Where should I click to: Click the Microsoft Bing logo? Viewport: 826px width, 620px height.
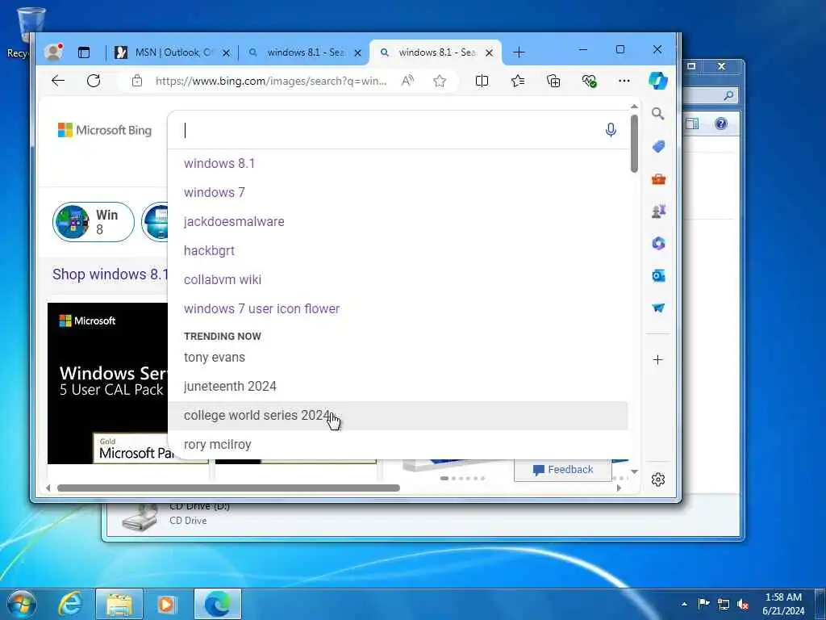point(104,130)
